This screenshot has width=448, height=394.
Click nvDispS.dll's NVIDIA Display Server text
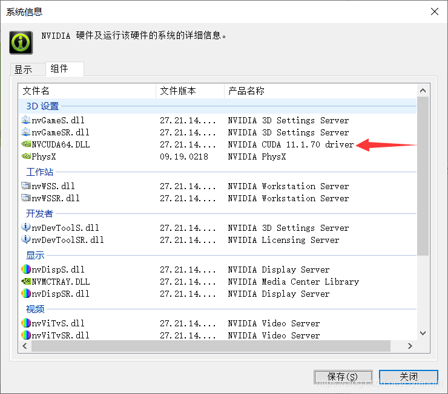click(278, 270)
